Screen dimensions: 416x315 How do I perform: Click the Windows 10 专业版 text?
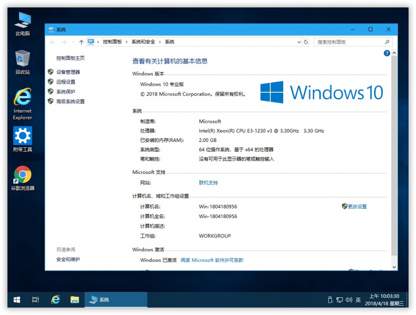[x=162, y=84]
